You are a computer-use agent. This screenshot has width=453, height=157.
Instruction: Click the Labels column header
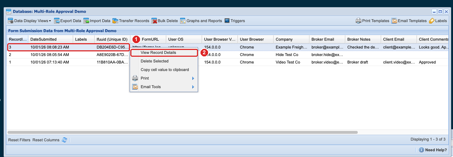(x=83, y=39)
